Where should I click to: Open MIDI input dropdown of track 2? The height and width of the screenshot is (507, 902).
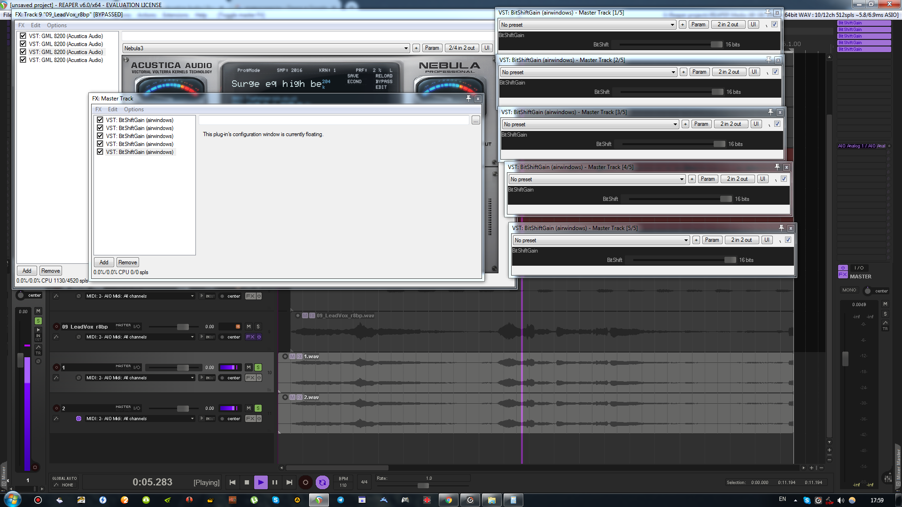point(140,419)
